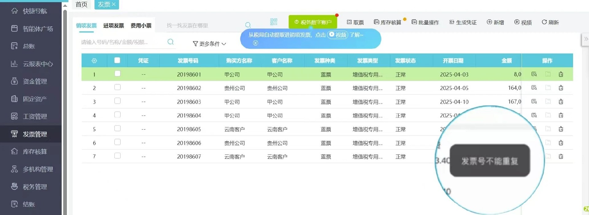
Task: Delete invoice 20198601
Action: tap(561, 74)
